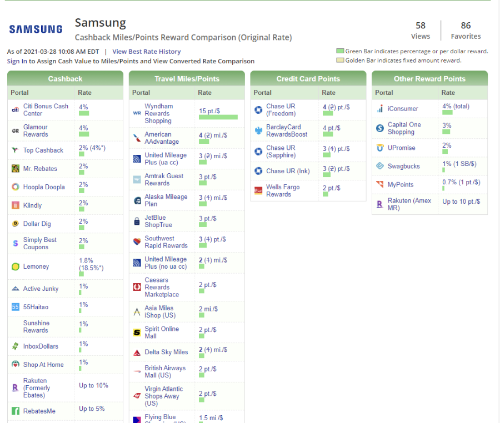
Task: Click MyPoints' 0.7% (1 pt./$) rate
Action: point(461,182)
